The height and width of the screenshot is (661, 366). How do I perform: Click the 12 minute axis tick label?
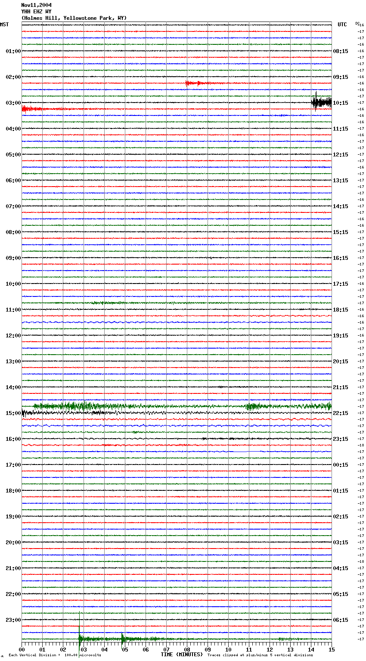tap(270, 650)
